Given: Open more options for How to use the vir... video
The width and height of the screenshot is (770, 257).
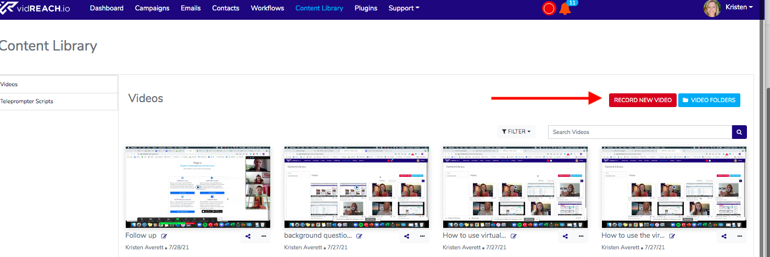Looking at the screenshot, I should pos(740,236).
